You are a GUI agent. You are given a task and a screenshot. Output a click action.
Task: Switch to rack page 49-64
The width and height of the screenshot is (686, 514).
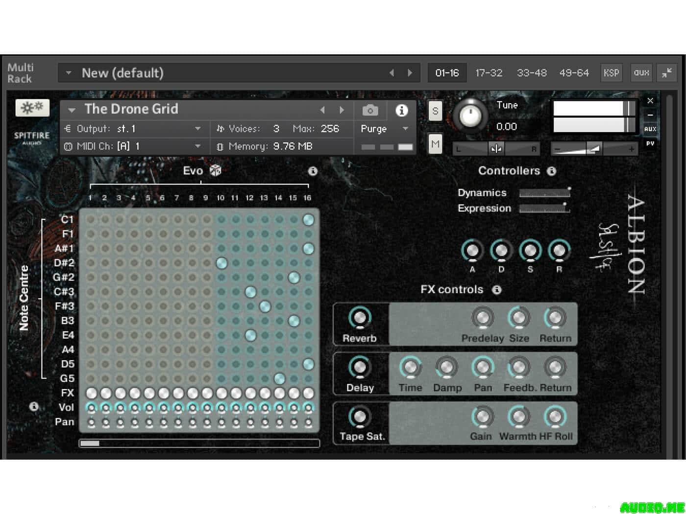(574, 73)
